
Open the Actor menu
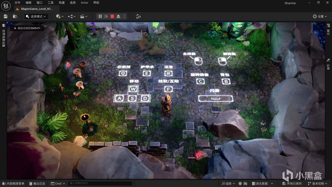85,3
